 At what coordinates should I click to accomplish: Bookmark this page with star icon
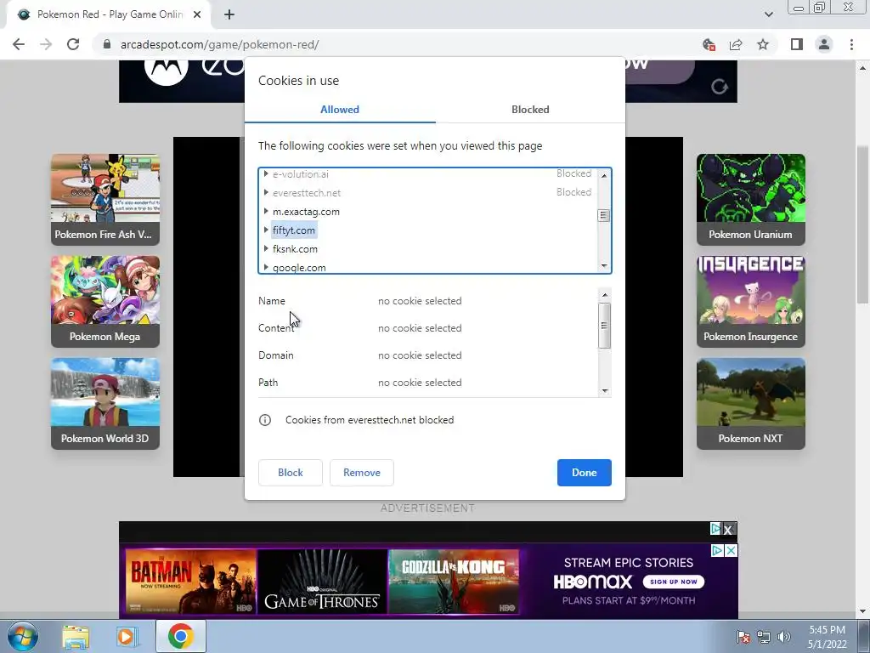click(x=763, y=44)
